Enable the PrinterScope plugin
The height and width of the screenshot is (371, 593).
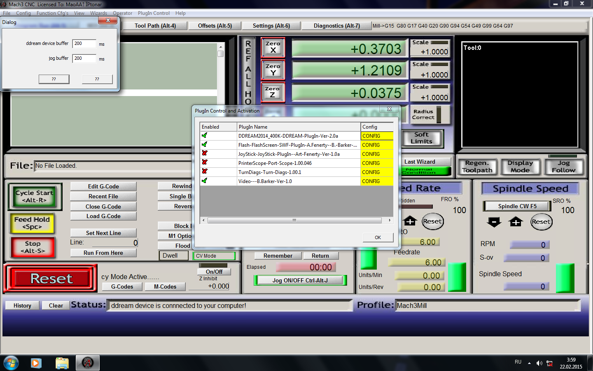tap(205, 163)
